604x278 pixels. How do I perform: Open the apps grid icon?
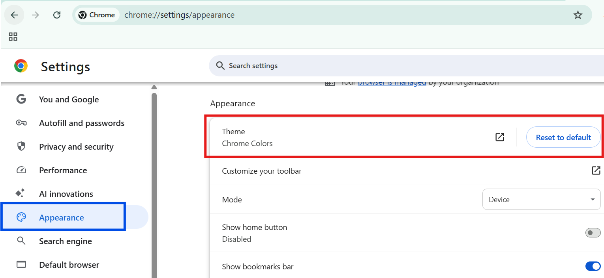click(x=13, y=37)
